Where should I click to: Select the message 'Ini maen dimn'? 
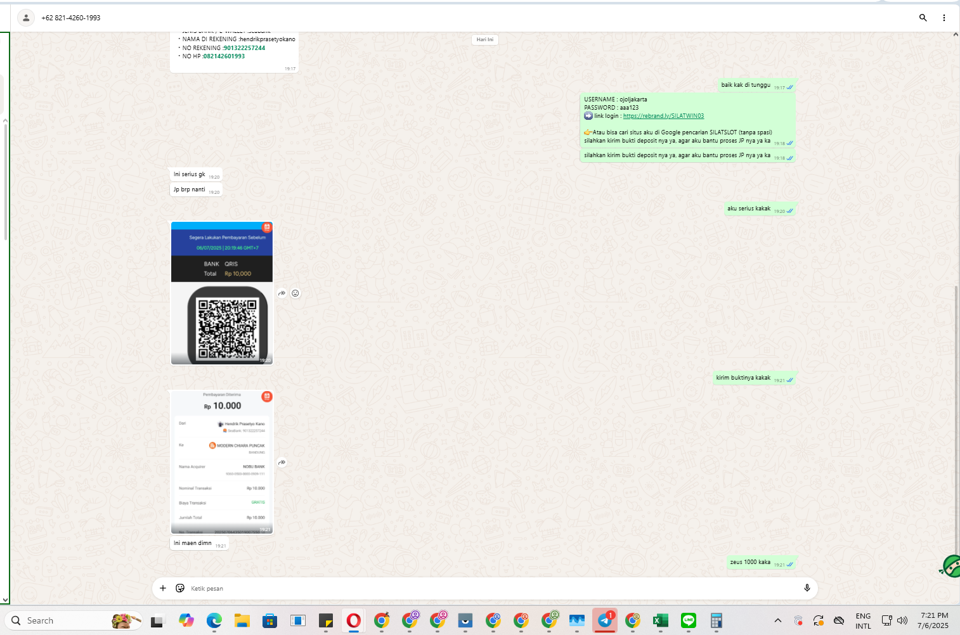pos(199,543)
